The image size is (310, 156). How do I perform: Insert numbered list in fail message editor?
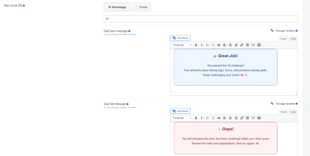[213, 118]
